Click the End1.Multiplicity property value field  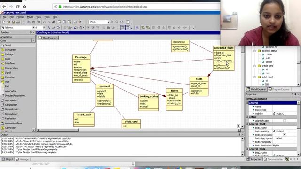285,142
